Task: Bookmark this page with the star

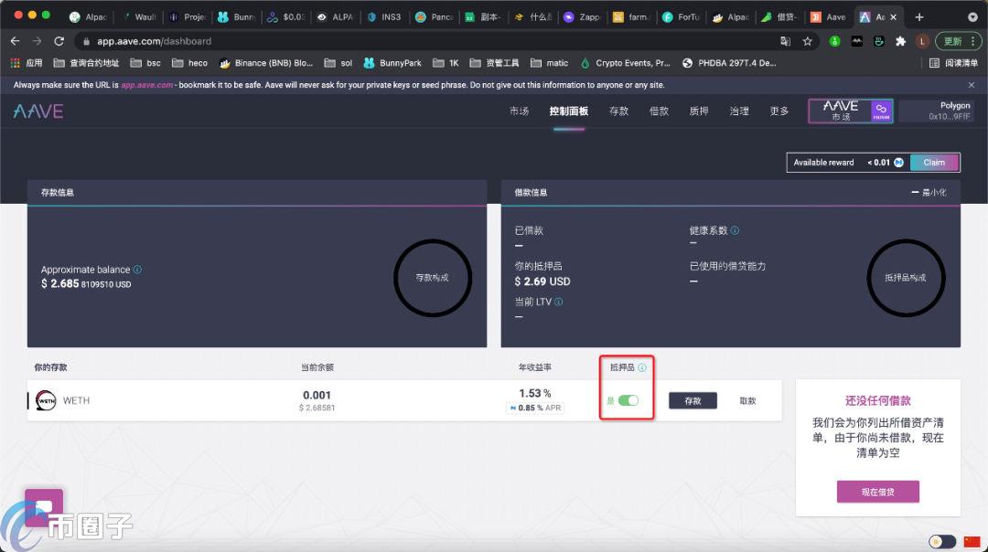Action: [x=807, y=41]
